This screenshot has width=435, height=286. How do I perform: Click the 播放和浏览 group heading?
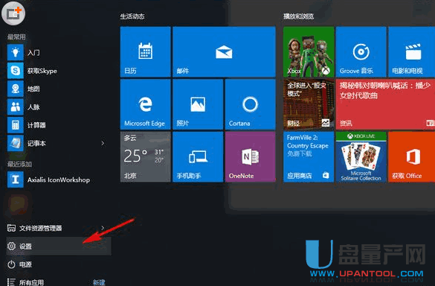tap(298, 16)
